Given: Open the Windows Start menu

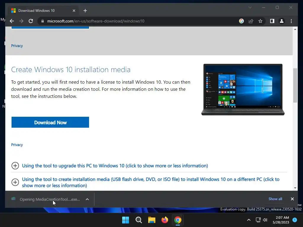Looking at the screenshot, I should [x=125, y=220].
